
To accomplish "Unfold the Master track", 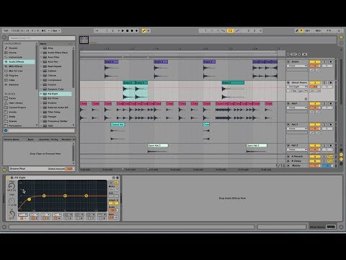I will 288,165.
